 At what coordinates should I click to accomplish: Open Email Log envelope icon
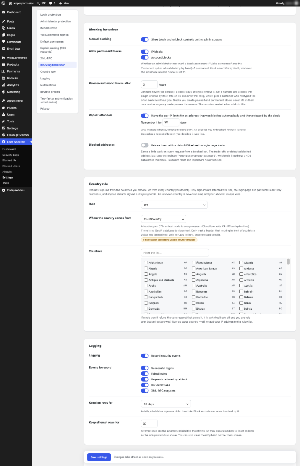[4, 48]
